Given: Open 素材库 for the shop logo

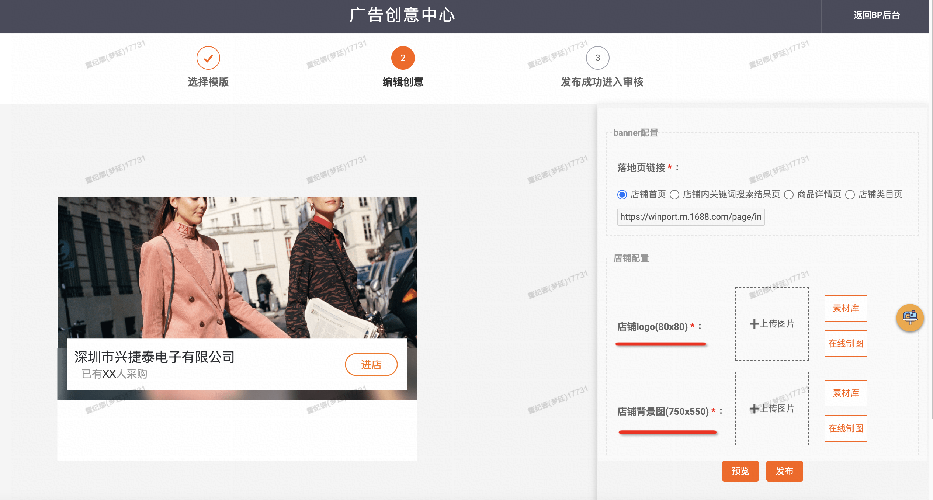Looking at the screenshot, I should [846, 308].
